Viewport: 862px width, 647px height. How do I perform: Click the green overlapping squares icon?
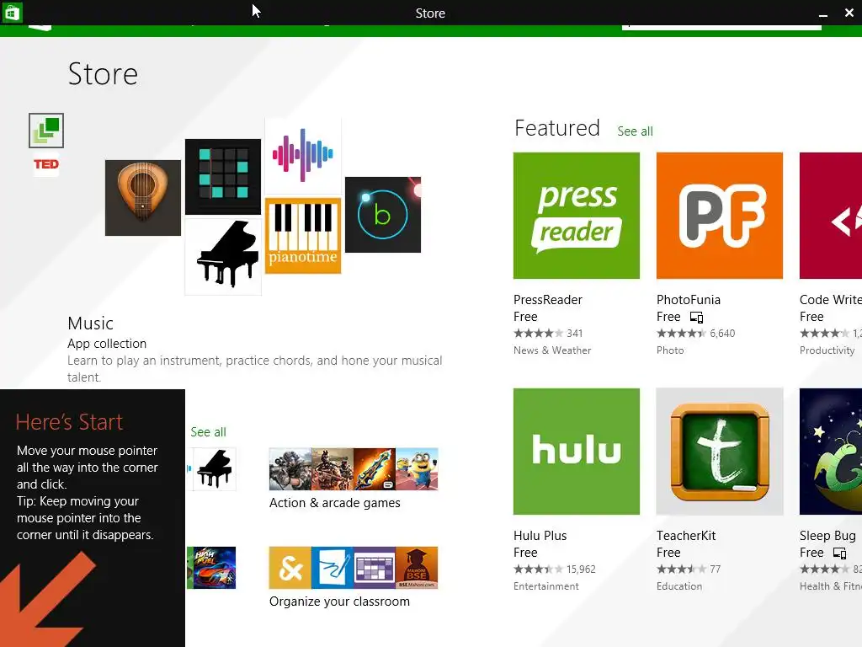46,131
